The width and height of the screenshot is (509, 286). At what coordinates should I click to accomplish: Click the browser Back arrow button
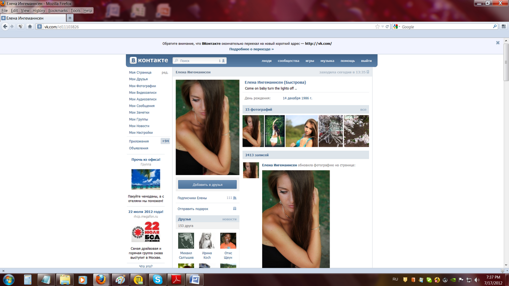click(x=5, y=27)
